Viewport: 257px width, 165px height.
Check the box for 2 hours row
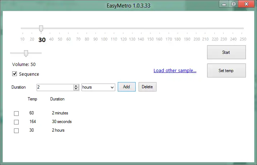pos(16,131)
